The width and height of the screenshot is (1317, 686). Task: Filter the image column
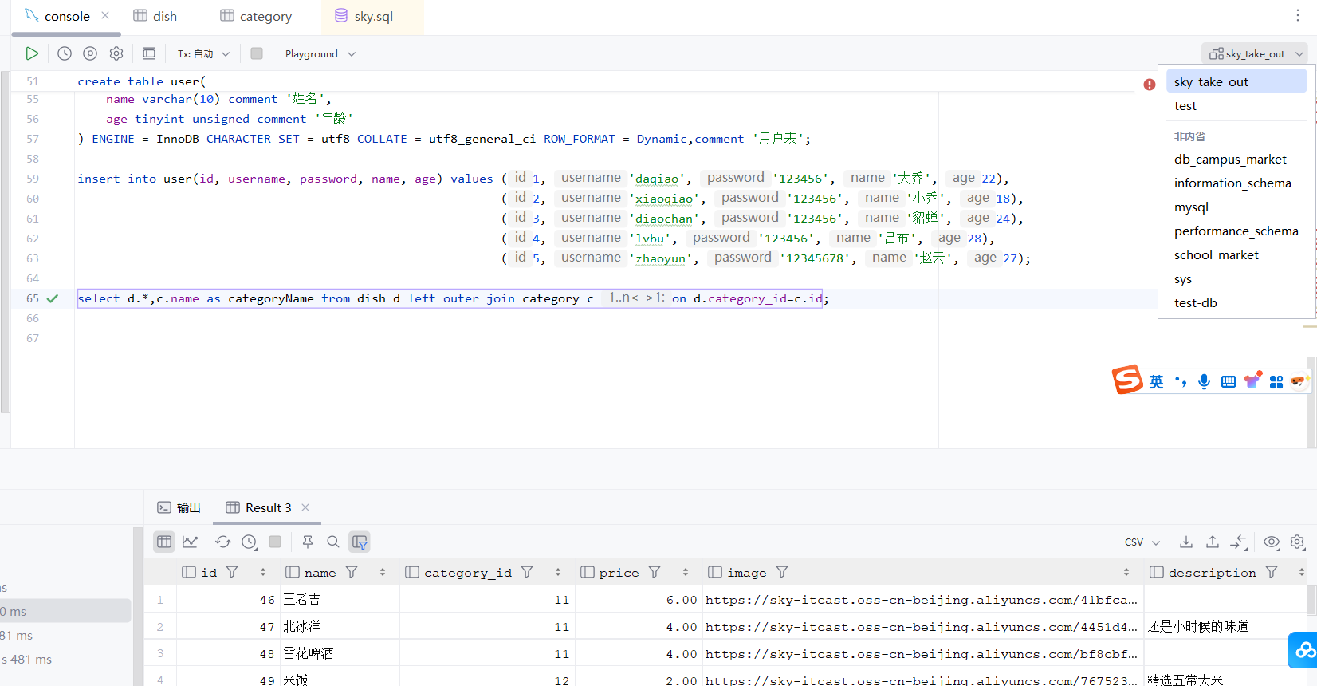782,572
